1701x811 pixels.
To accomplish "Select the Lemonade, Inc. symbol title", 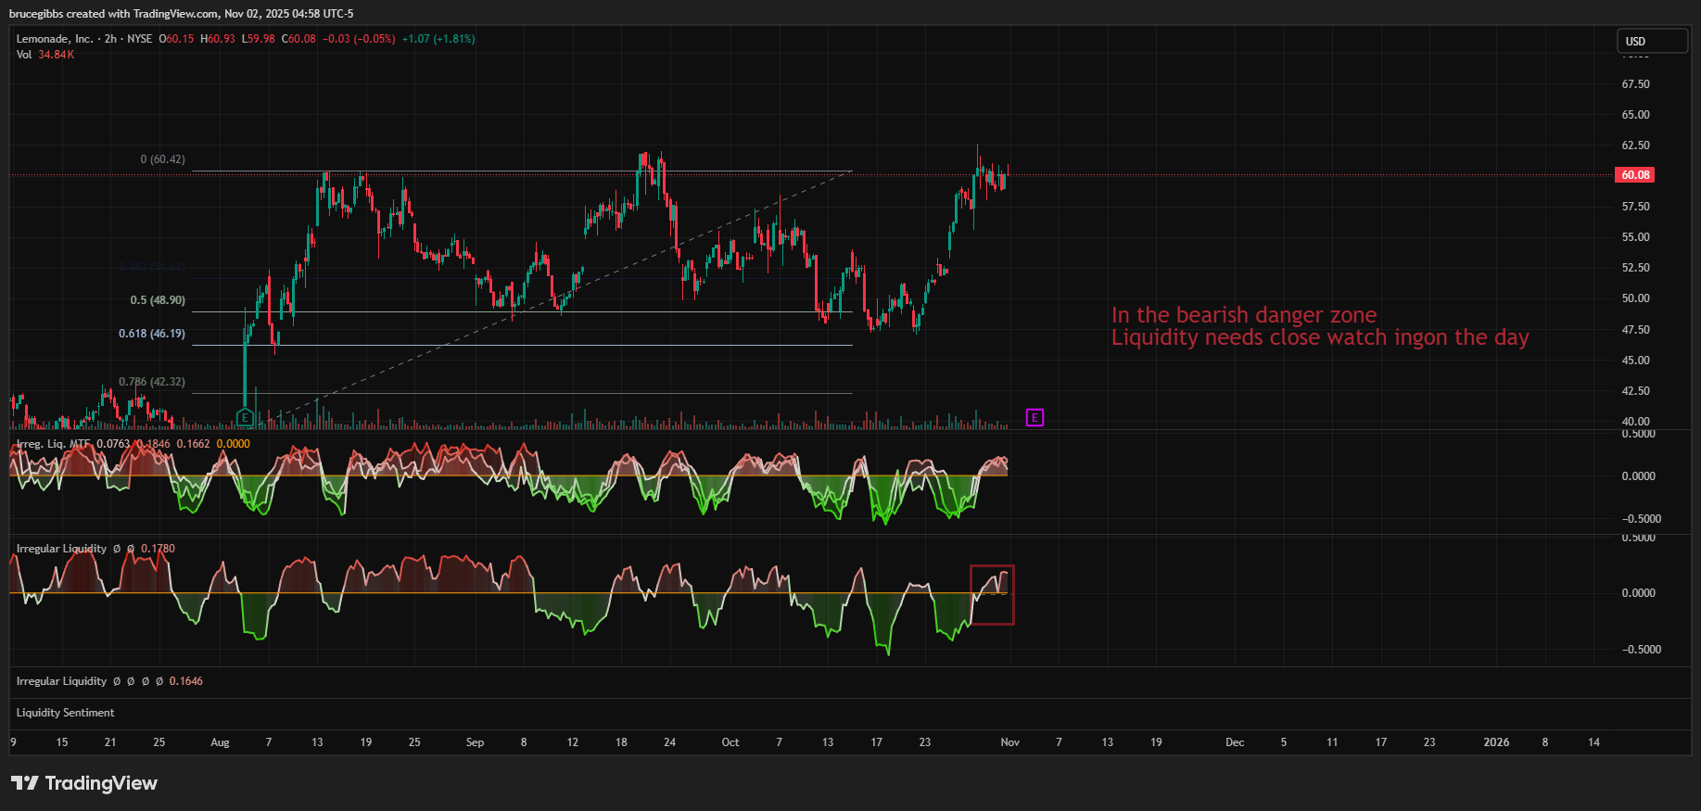I will [54, 39].
